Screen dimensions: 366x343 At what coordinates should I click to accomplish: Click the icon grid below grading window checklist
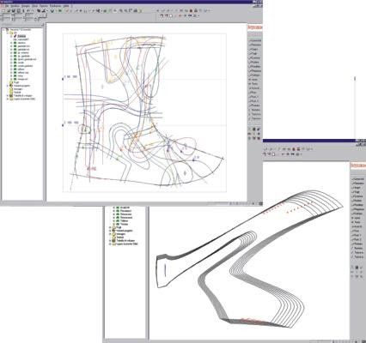(357, 272)
